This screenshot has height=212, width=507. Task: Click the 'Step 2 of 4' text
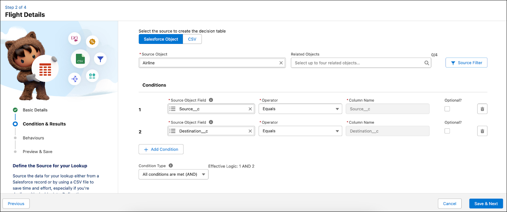tap(16, 7)
